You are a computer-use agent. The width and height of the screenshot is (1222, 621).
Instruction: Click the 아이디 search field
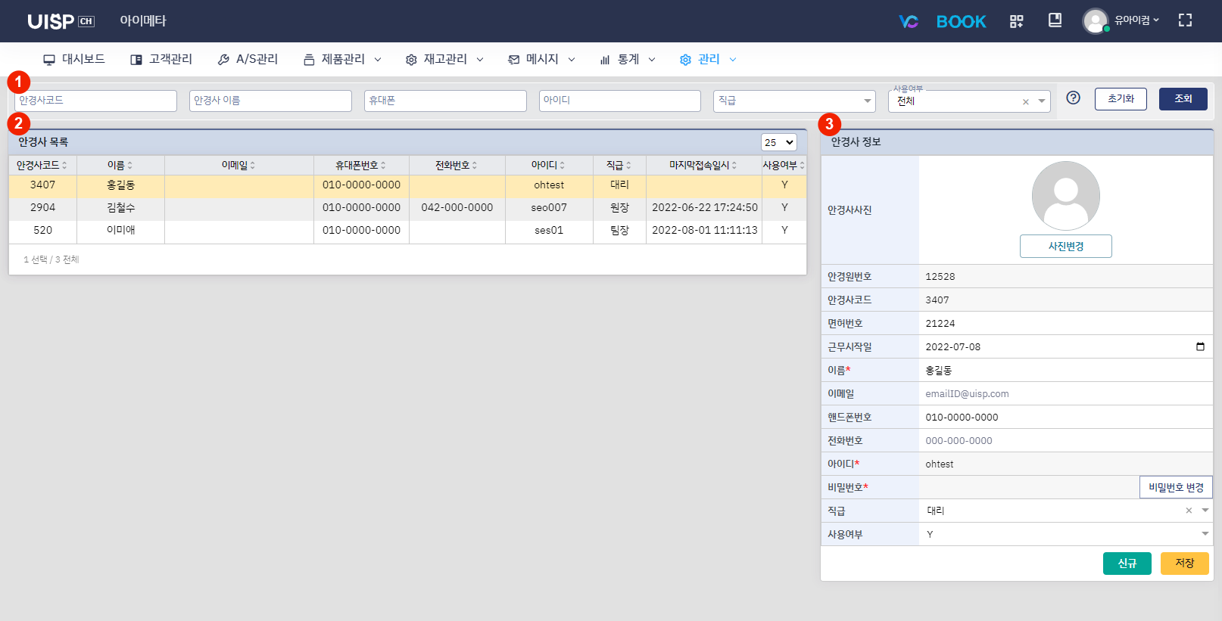(x=620, y=101)
